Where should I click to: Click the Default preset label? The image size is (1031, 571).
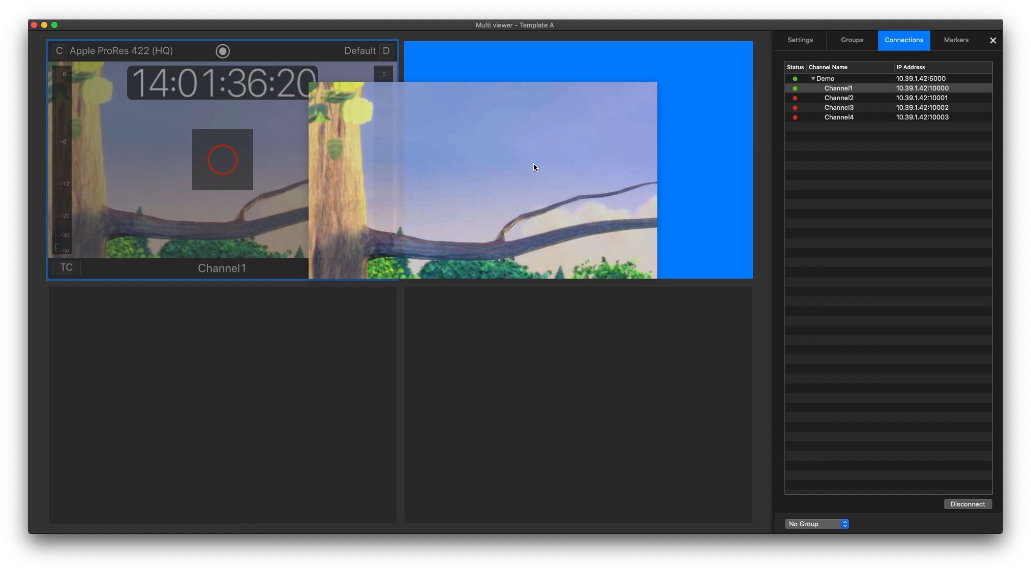pyautogui.click(x=360, y=51)
